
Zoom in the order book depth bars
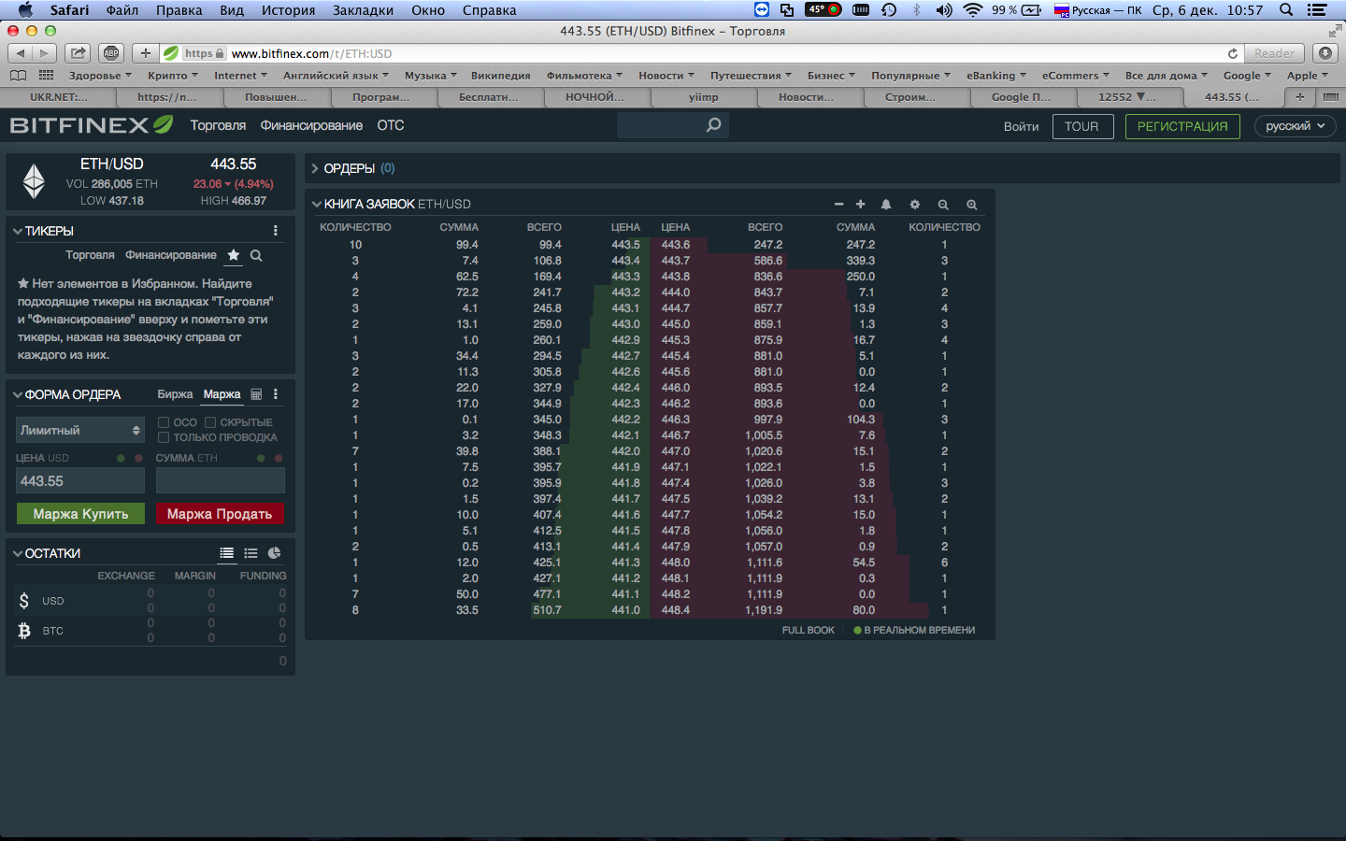tap(972, 205)
